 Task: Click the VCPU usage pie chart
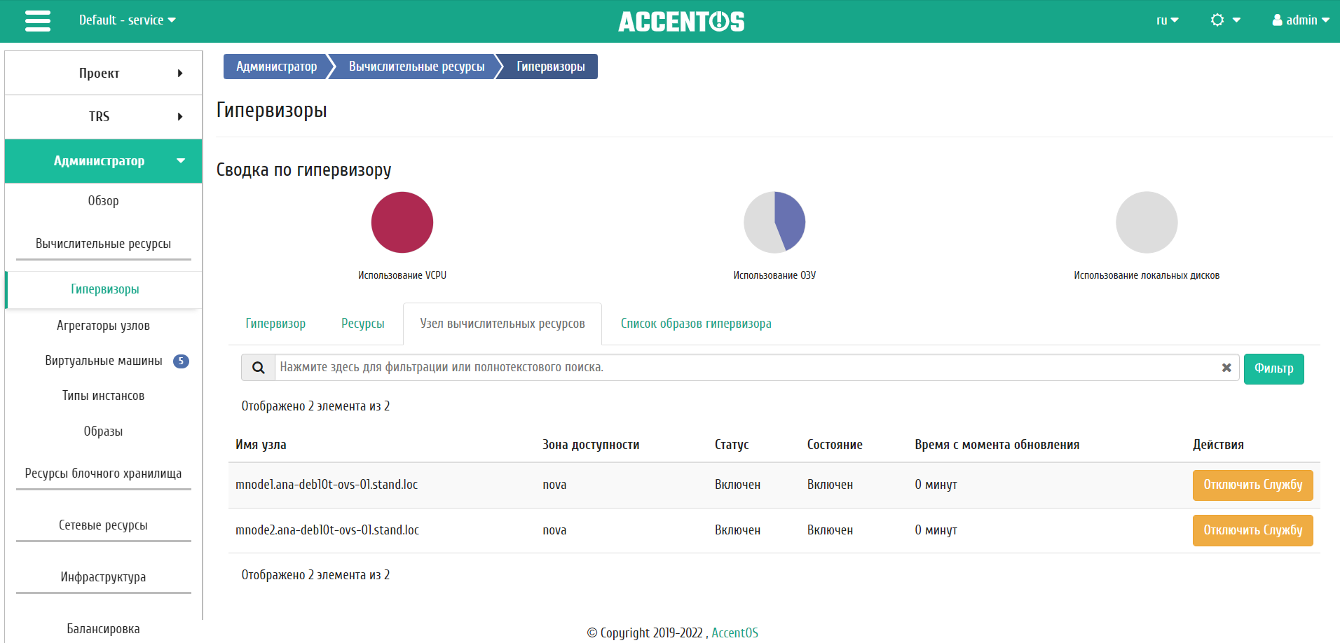pyautogui.click(x=402, y=223)
